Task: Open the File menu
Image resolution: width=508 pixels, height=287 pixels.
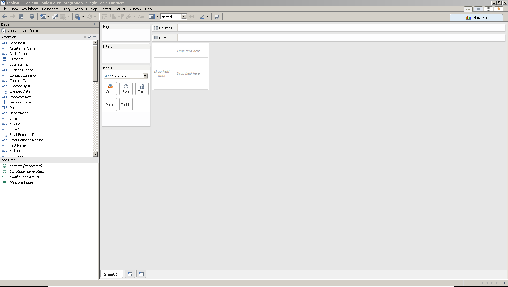Action: (x=4, y=9)
